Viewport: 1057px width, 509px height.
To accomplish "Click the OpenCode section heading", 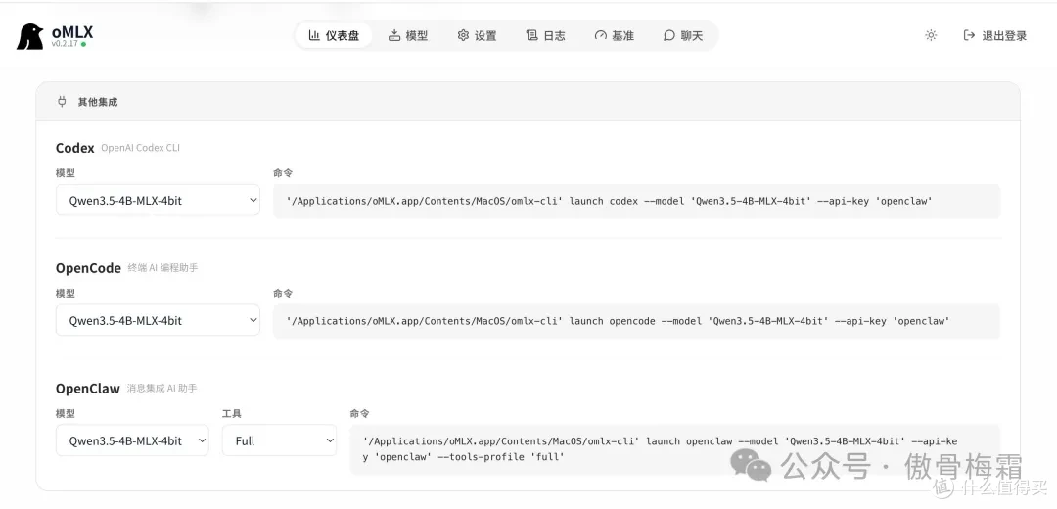I will click(88, 268).
